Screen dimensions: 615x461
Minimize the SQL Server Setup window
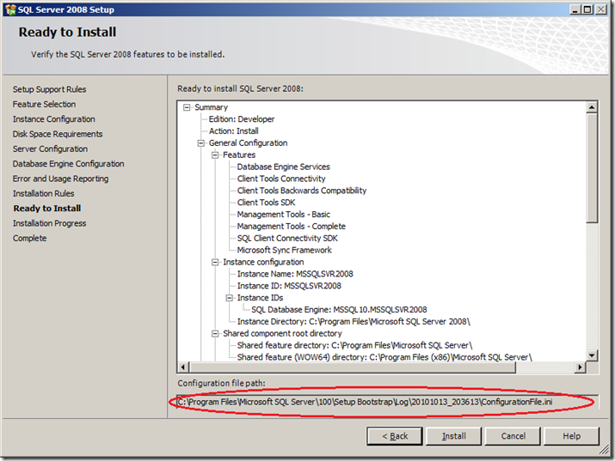[575, 9]
